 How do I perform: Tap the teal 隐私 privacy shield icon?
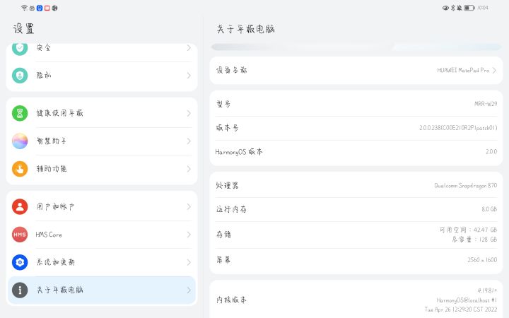click(x=20, y=76)
